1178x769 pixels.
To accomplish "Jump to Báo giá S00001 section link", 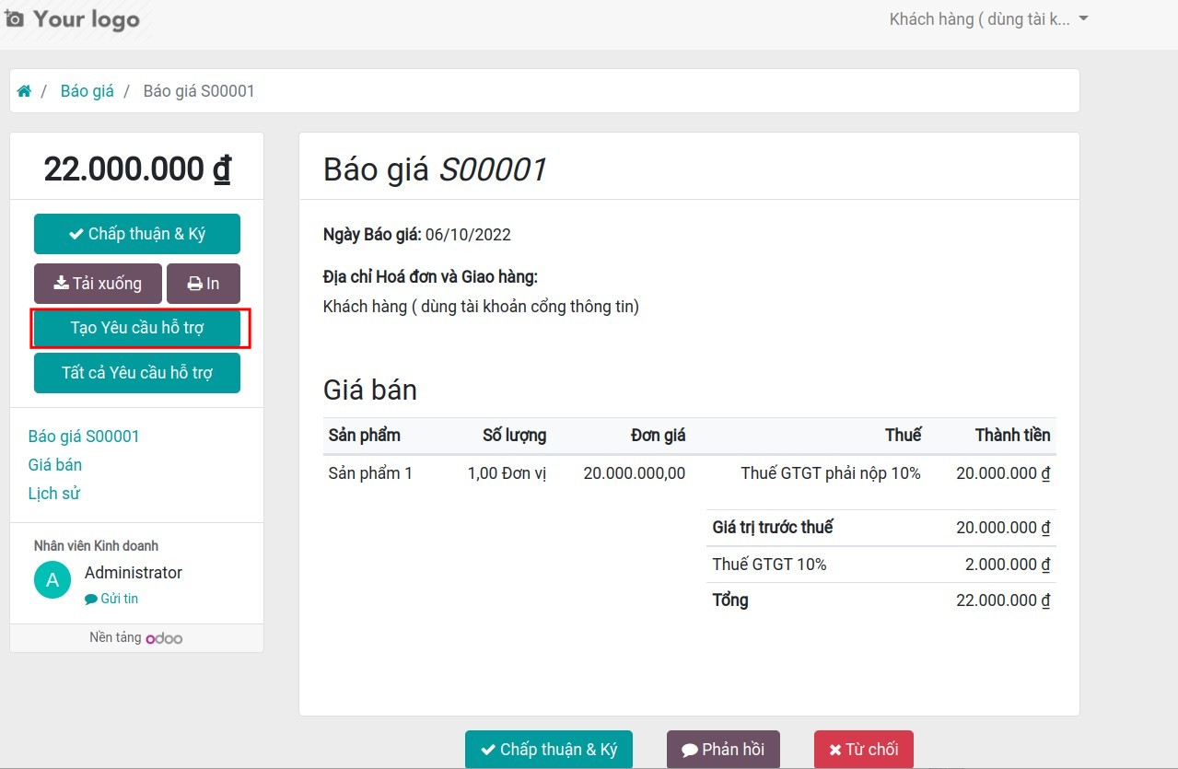I will pos(84,437).
